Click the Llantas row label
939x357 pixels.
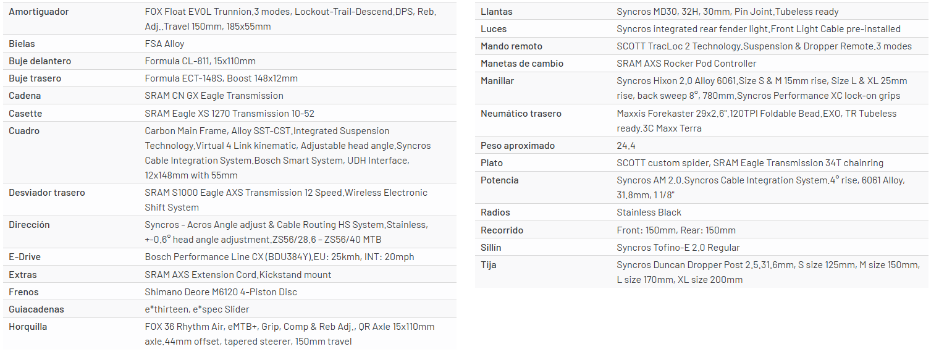point(497,12)
